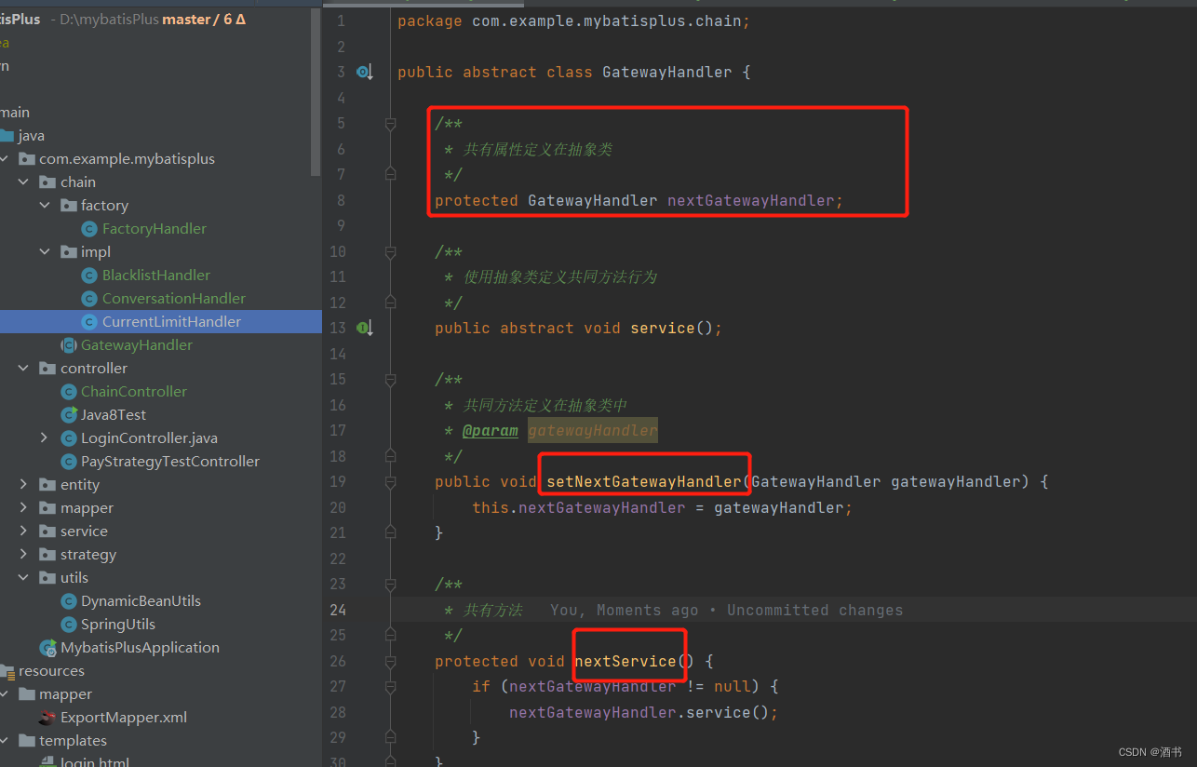Click the fold end marker at line 18
Image resolution: width=1197 pixels, height=767 pixels.
pos(391,456)
